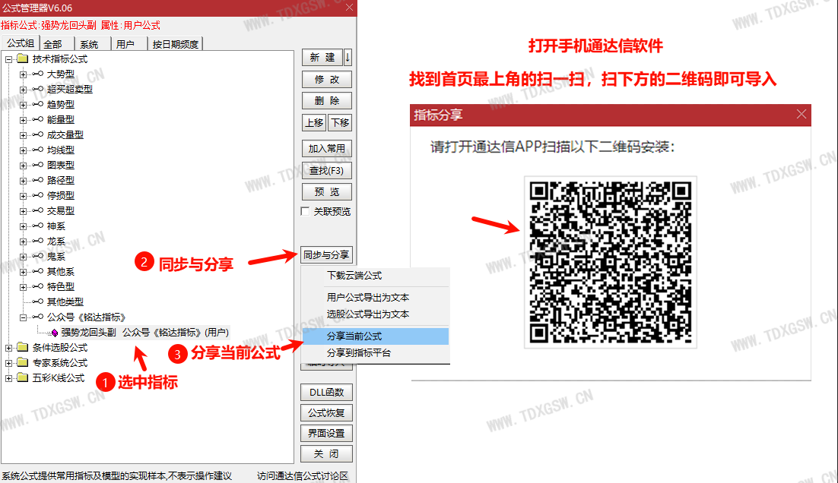Click the 删除 button
Image resolution: width=838 pixels, height=483 pixels.
(326, 101)
